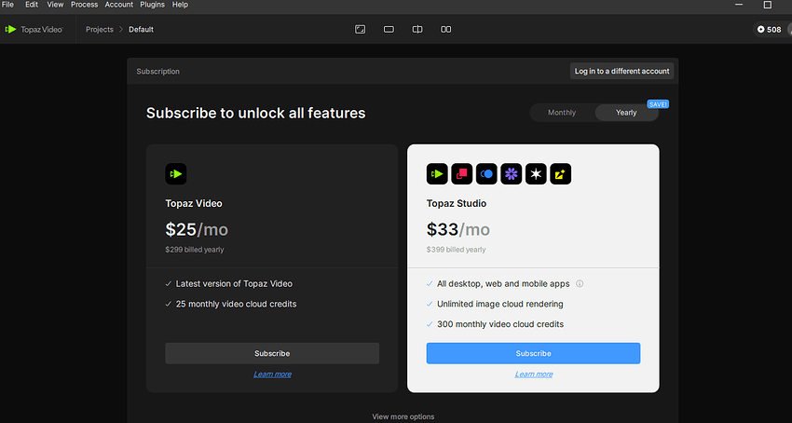Switch billing to Yearly
This screenshot has width=792, height=423.
626,113
